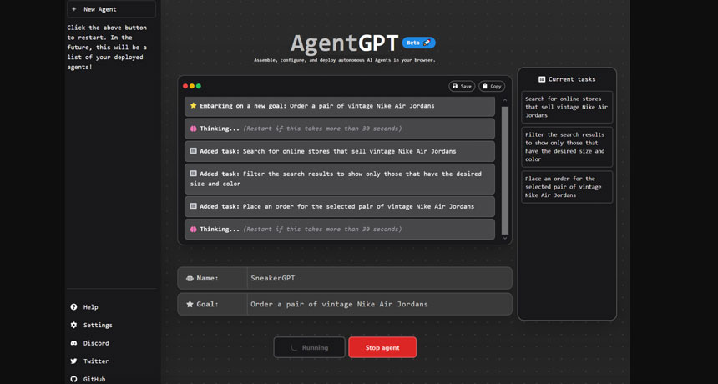Click the Help question mark icon
Screen dimensions: 718x384
(x=73, y=307)
